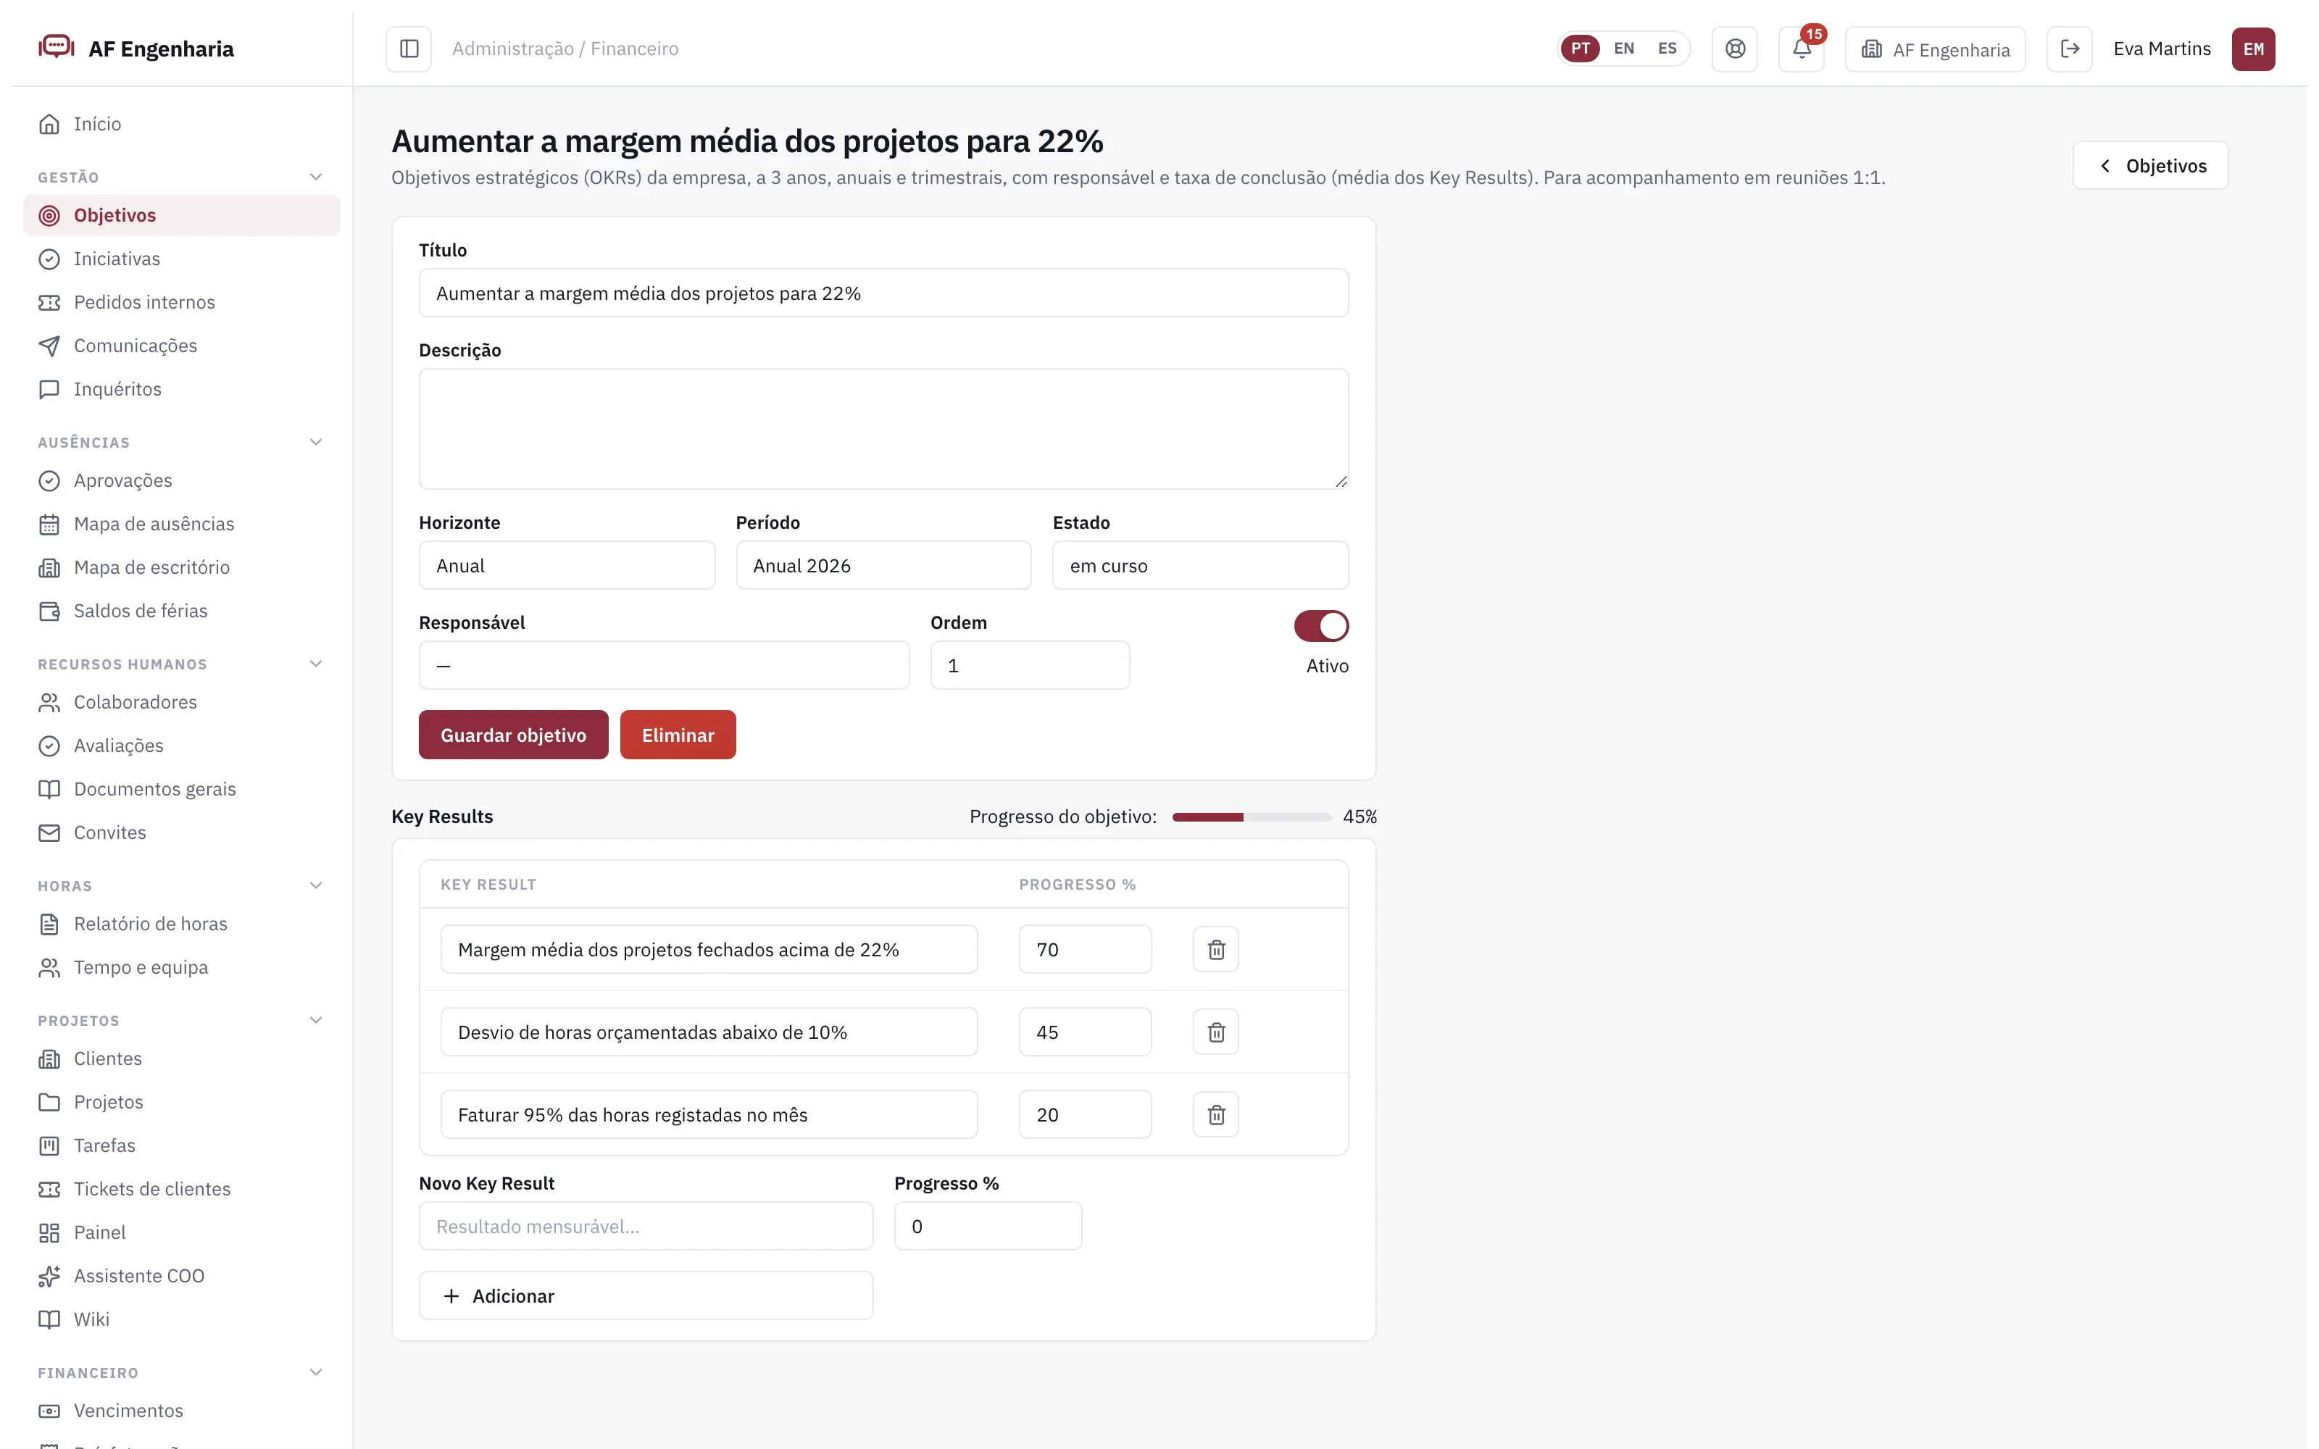This screenshot has height=1449, width=2319.
Task: Click the Pedidos internos ticket icon
Action: (x=49, y=302)
